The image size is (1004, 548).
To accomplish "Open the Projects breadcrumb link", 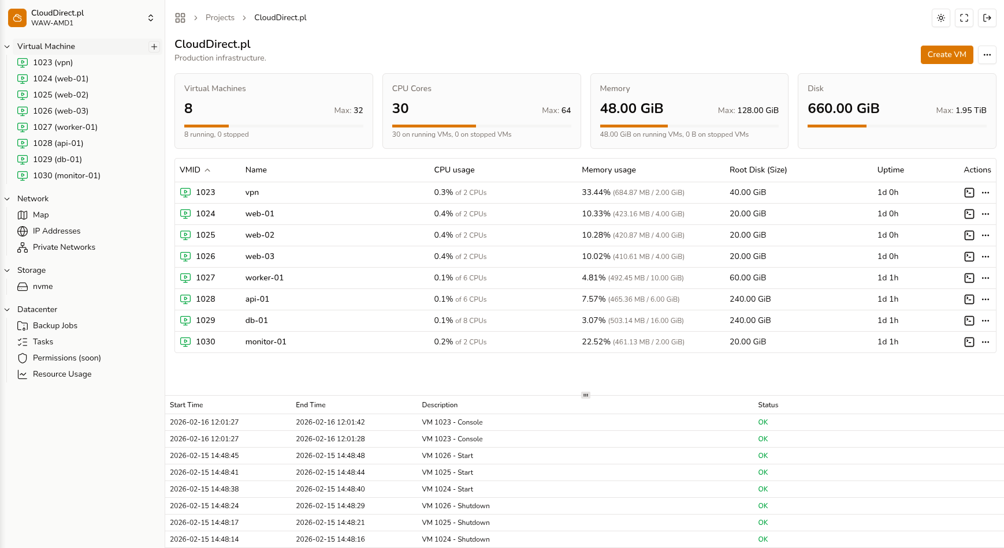I will point(220,17).
